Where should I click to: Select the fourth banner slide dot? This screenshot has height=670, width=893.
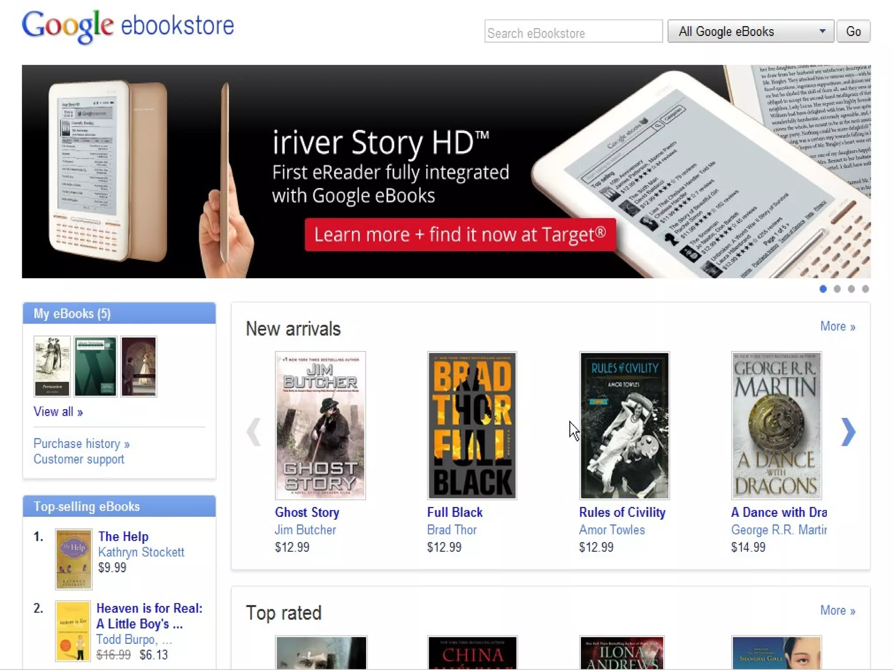click(x=866, y=289)
